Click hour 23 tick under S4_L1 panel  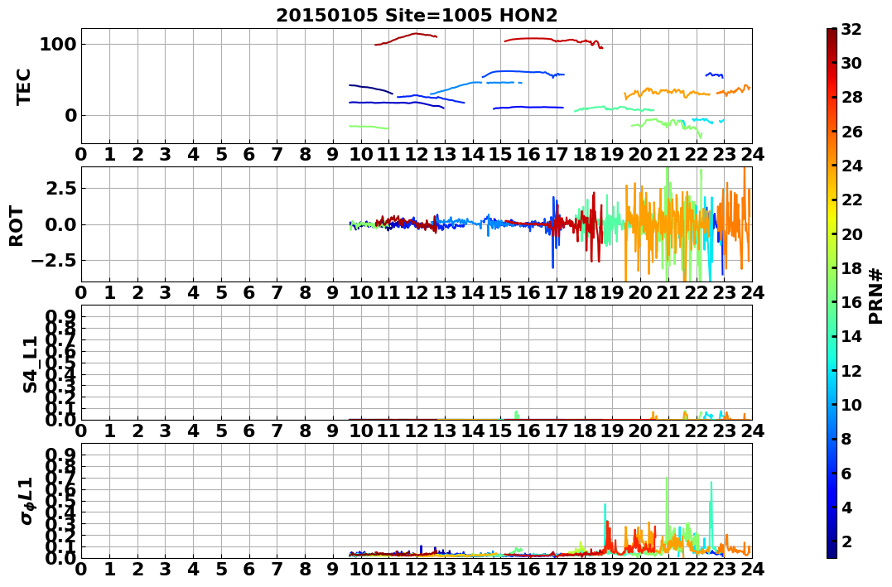click(724, 431)
